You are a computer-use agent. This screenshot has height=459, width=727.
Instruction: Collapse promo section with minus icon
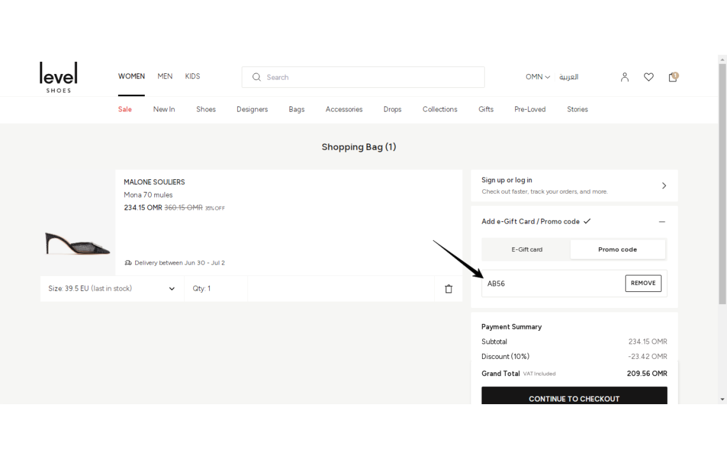pos(661,222)
